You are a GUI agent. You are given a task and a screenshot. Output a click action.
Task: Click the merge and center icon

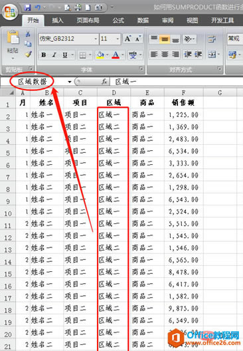click(x=212, y=55)
